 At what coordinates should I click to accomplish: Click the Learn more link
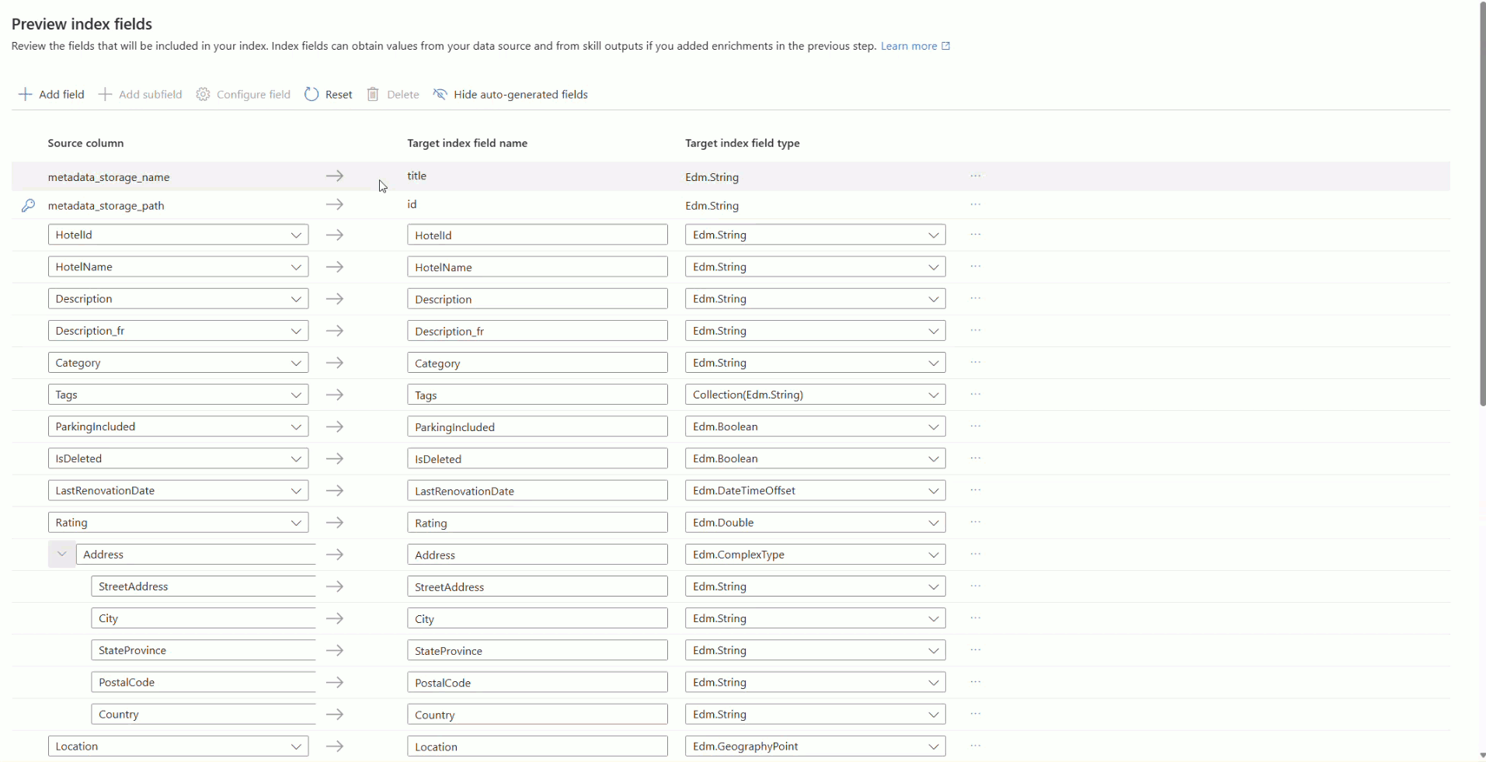coord(910,46)
